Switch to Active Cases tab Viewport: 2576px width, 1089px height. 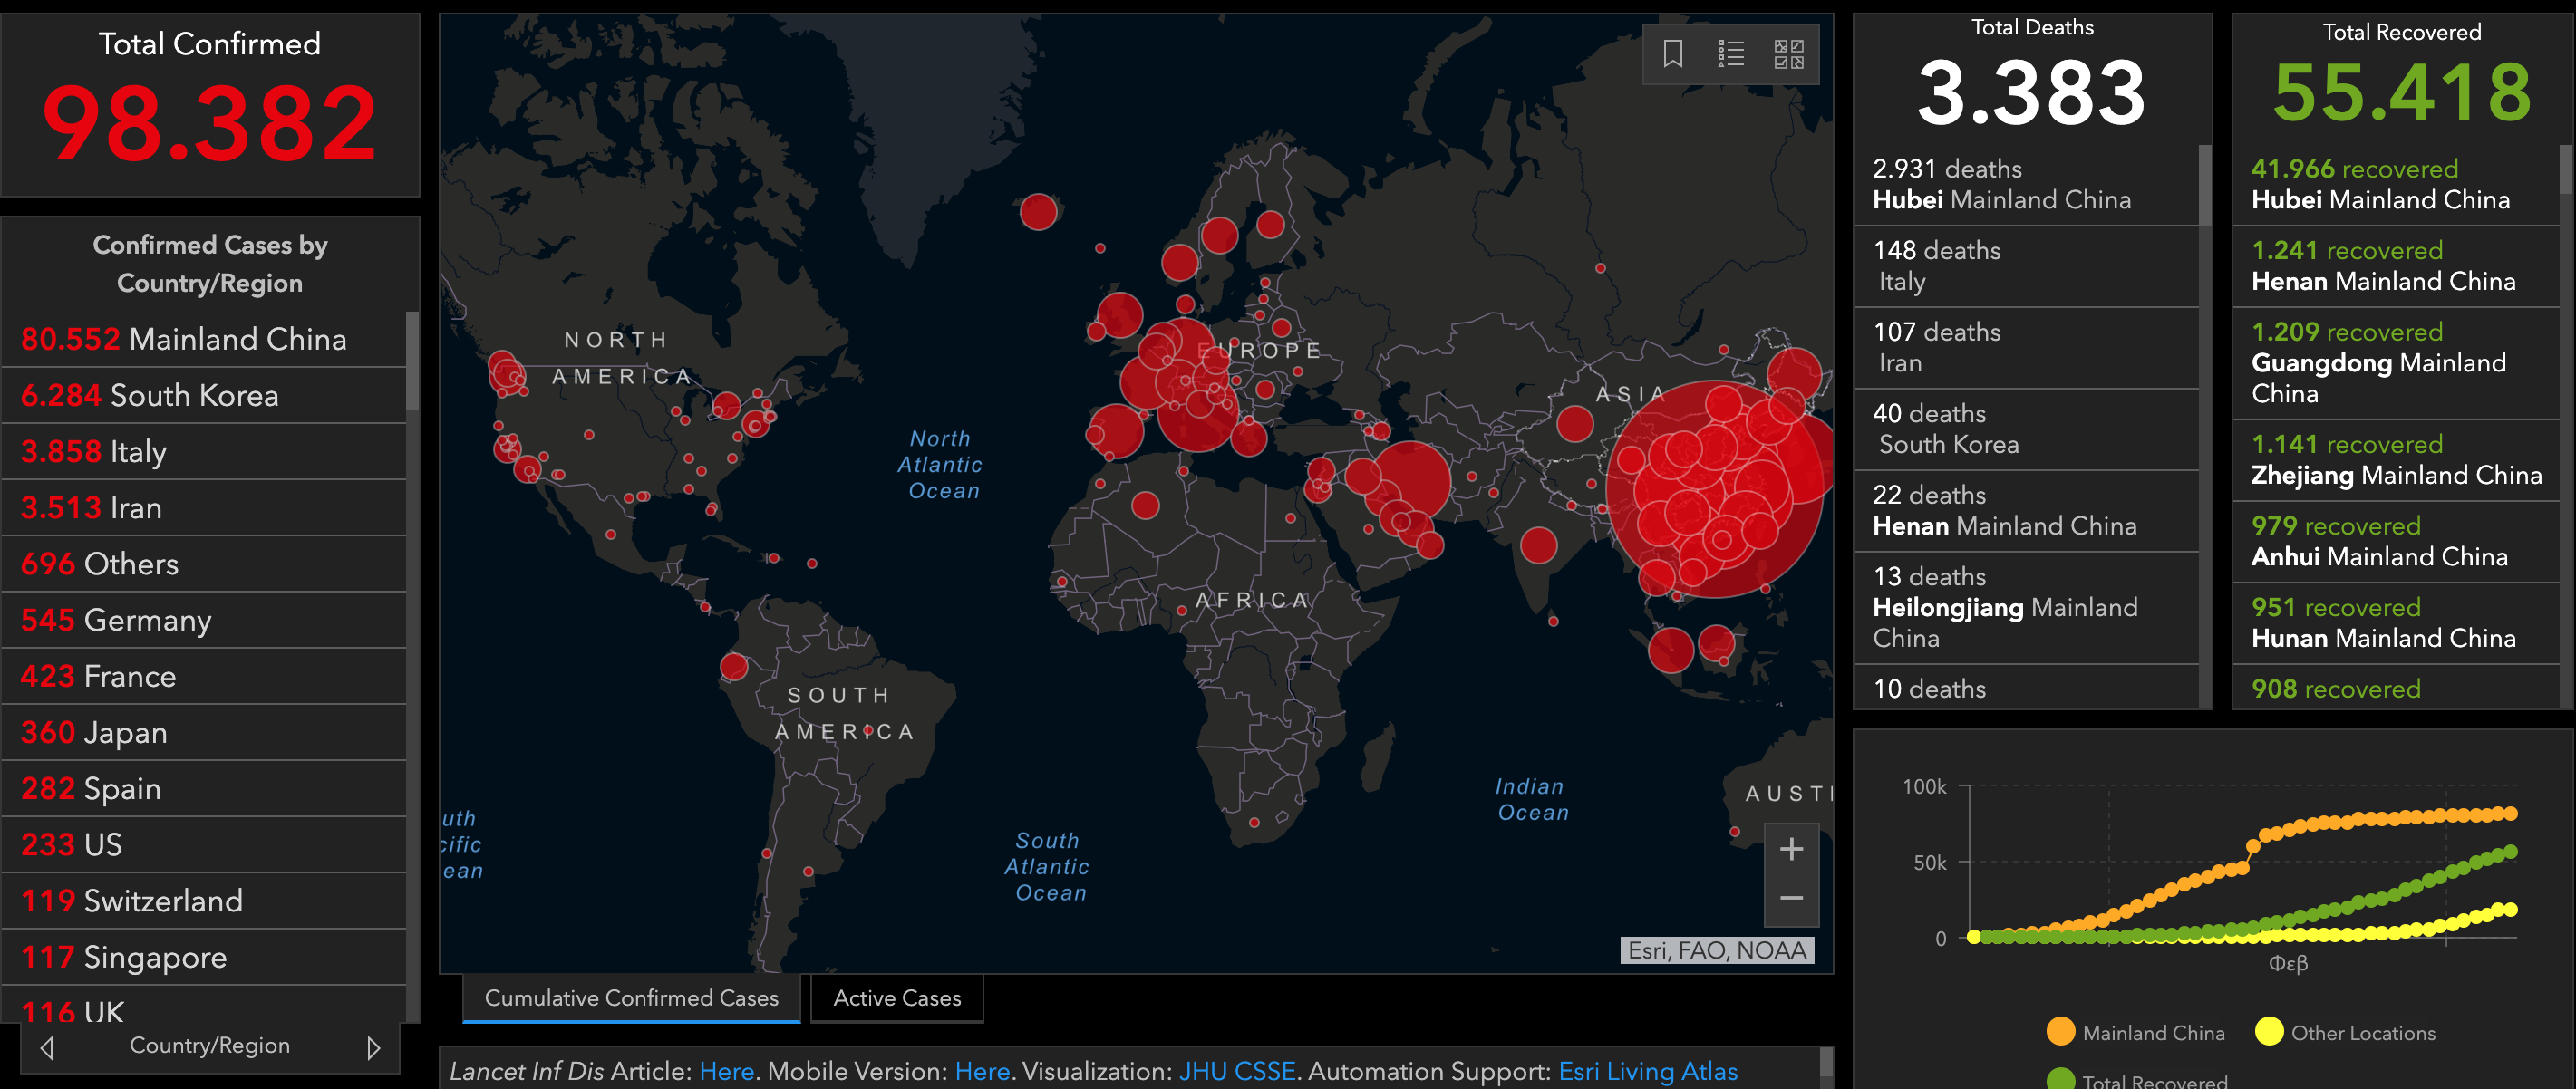[896, 997]
